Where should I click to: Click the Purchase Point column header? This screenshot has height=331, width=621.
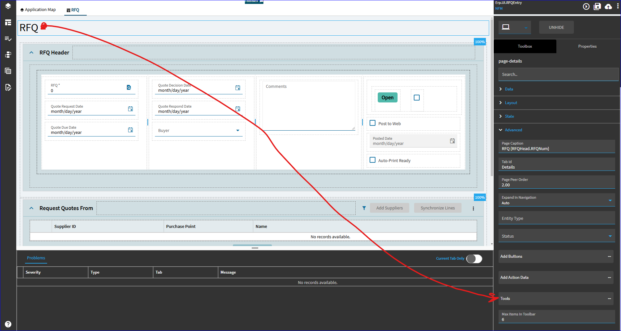[208, 227]
